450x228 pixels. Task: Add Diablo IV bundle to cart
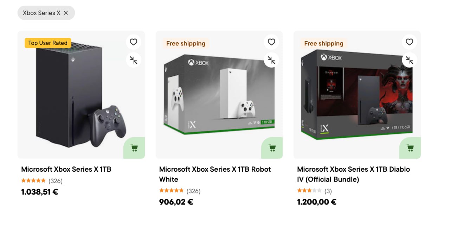(410, 148)
